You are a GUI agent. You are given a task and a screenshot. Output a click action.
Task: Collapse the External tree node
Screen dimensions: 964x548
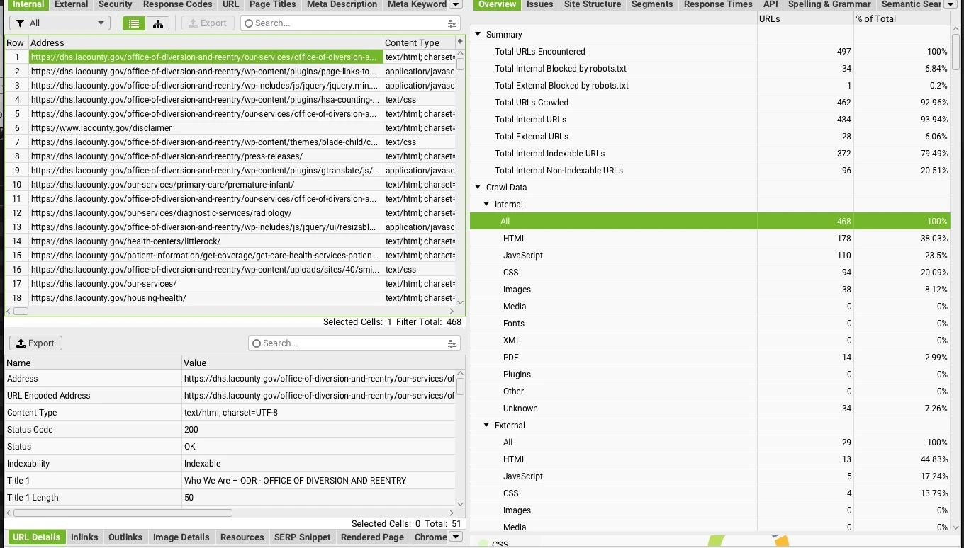point(486,425)
